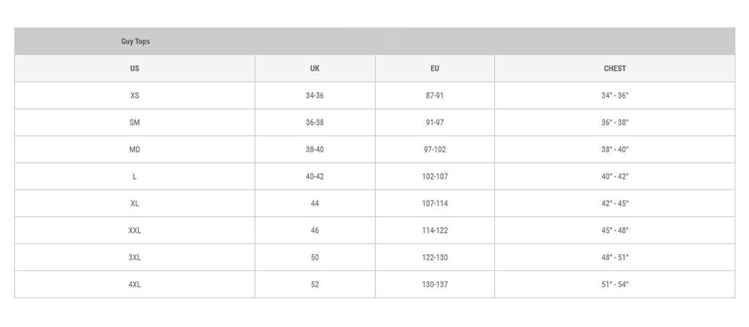Viewport: 749px width, 327px height.
Task: Select the US column header
Action: [135, 68]
